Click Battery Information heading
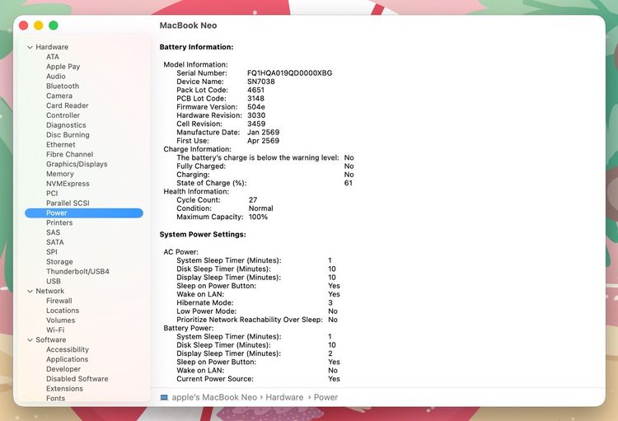The height and width of the screenshot is (421, 618). pyautogui.click(x=196, y=47)
